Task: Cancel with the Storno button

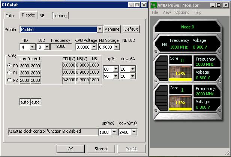Action: tap(100, 149)
